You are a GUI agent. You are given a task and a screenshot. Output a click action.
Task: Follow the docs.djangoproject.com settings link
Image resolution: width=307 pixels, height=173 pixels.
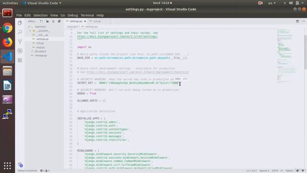tap(117, 37)
